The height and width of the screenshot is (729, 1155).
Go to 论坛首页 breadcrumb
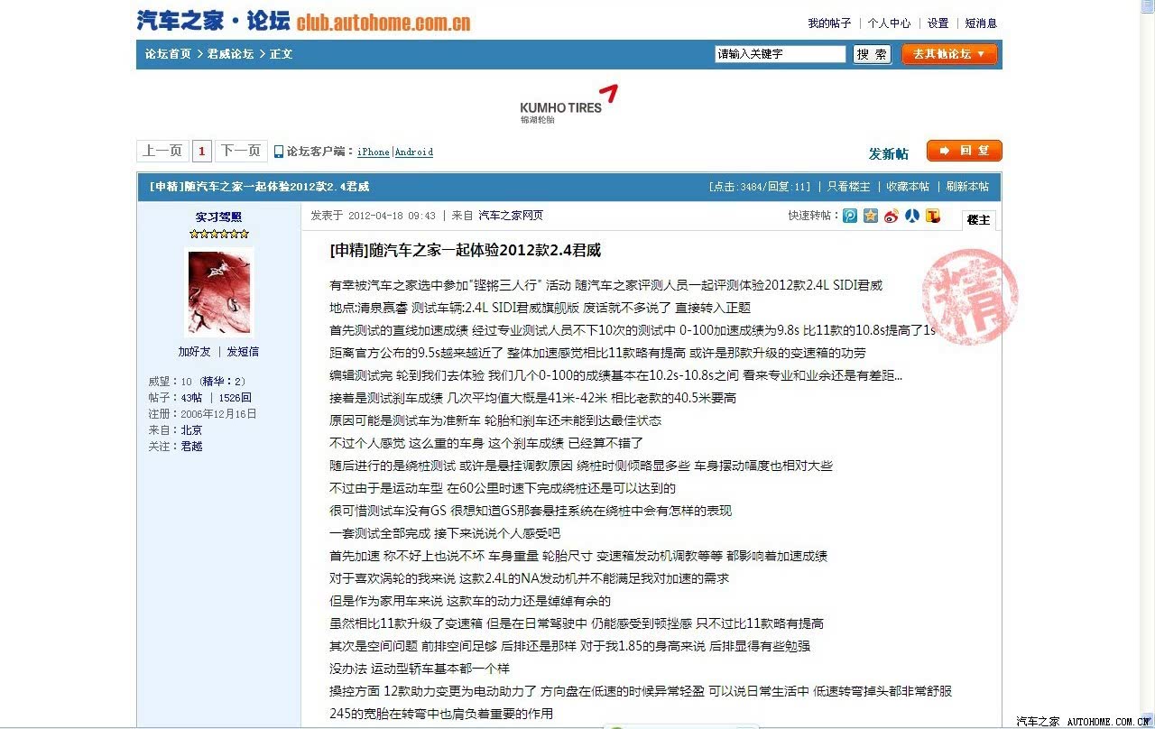(x=168, y=54)
